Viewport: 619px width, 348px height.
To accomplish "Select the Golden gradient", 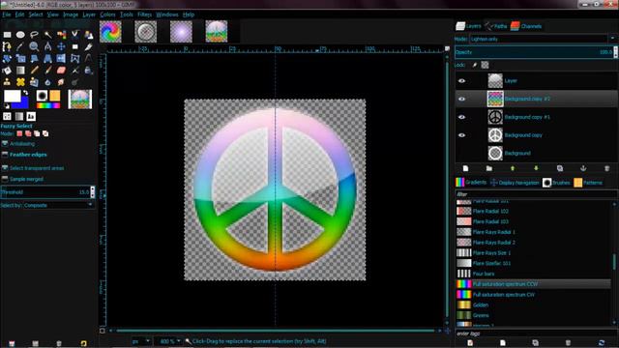I will [533, 305].
